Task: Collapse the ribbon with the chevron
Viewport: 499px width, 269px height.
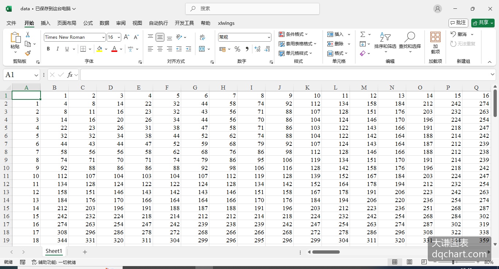Action: [x=490, y=62]
